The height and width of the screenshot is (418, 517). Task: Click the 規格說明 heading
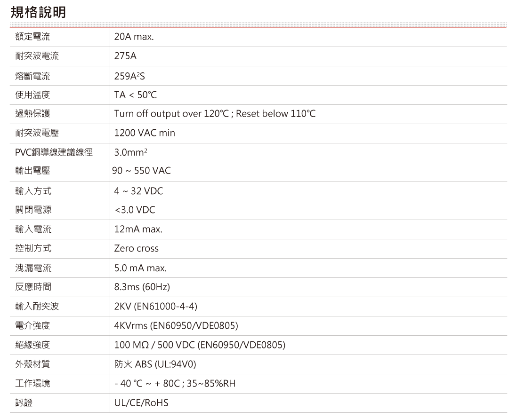38,12
